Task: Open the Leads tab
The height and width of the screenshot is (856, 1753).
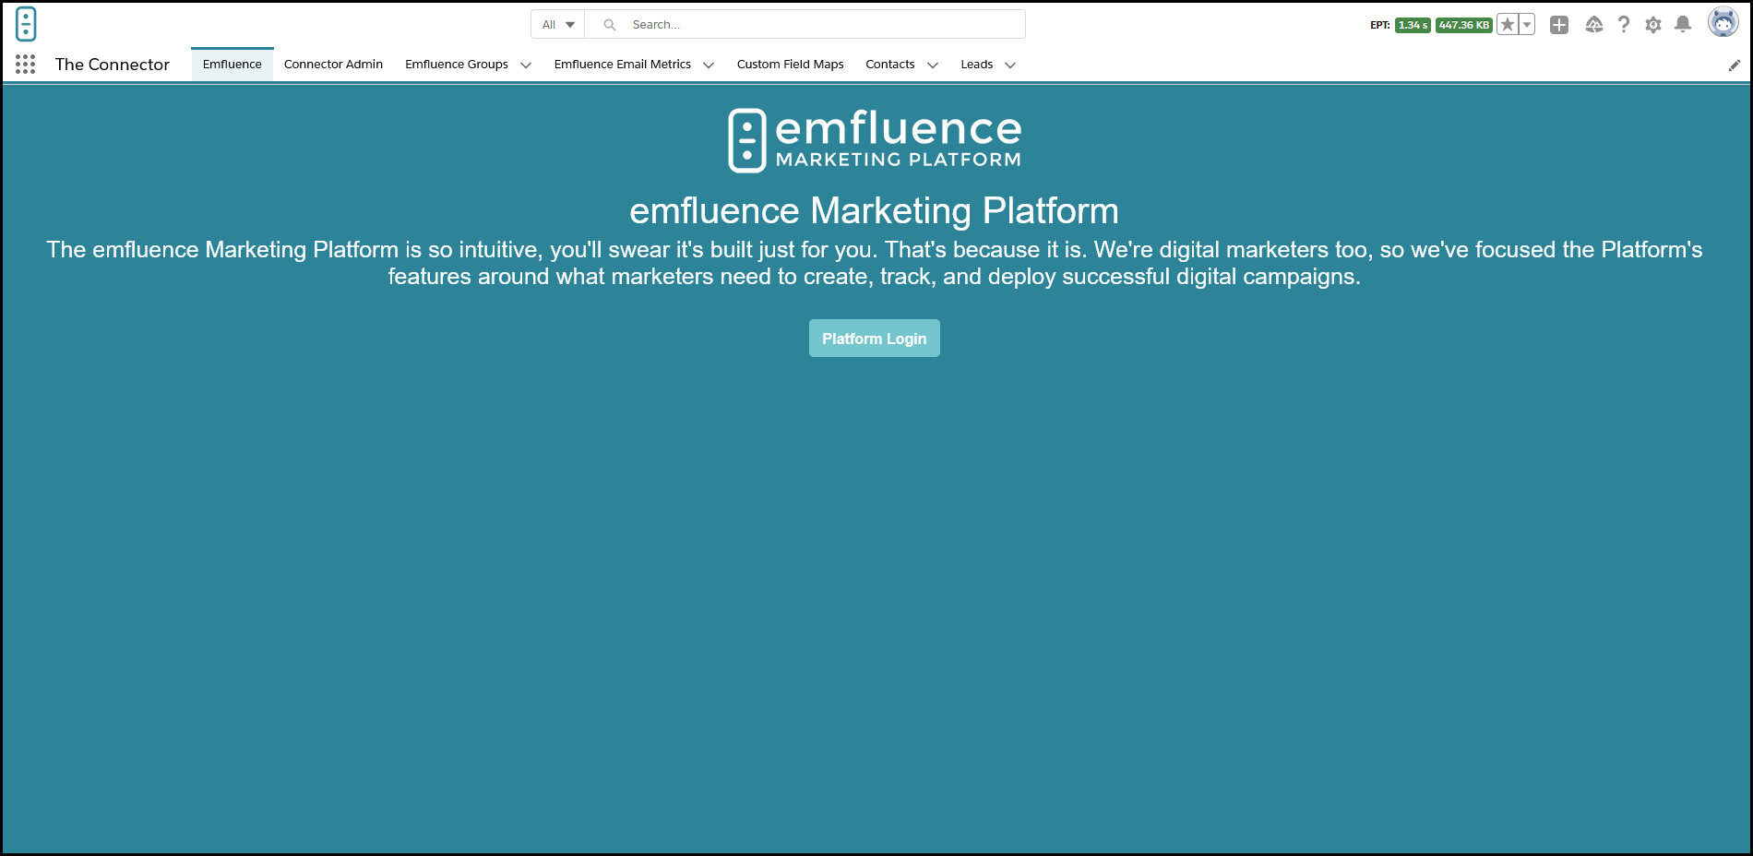Action: (977, 65)
